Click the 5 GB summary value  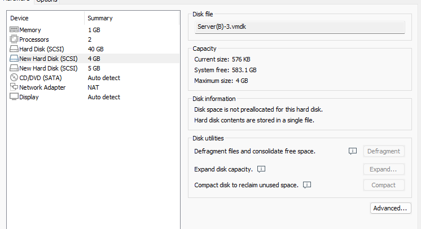tap(94, 68)
